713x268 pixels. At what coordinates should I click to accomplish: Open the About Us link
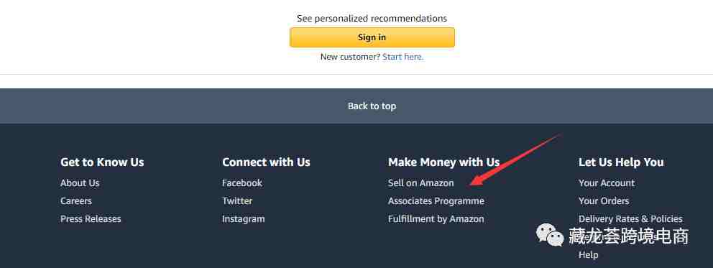point(80,183)
